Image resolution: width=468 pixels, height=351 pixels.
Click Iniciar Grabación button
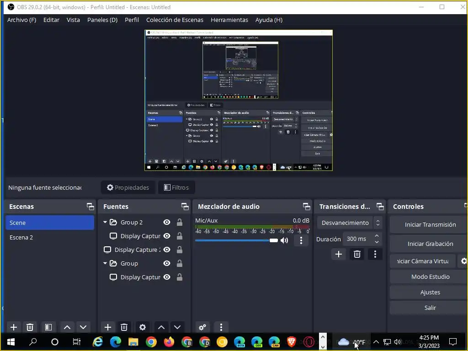click(x=430, y=244)
